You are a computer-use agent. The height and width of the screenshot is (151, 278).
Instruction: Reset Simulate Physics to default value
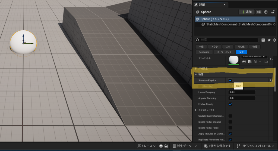point(271,80)
